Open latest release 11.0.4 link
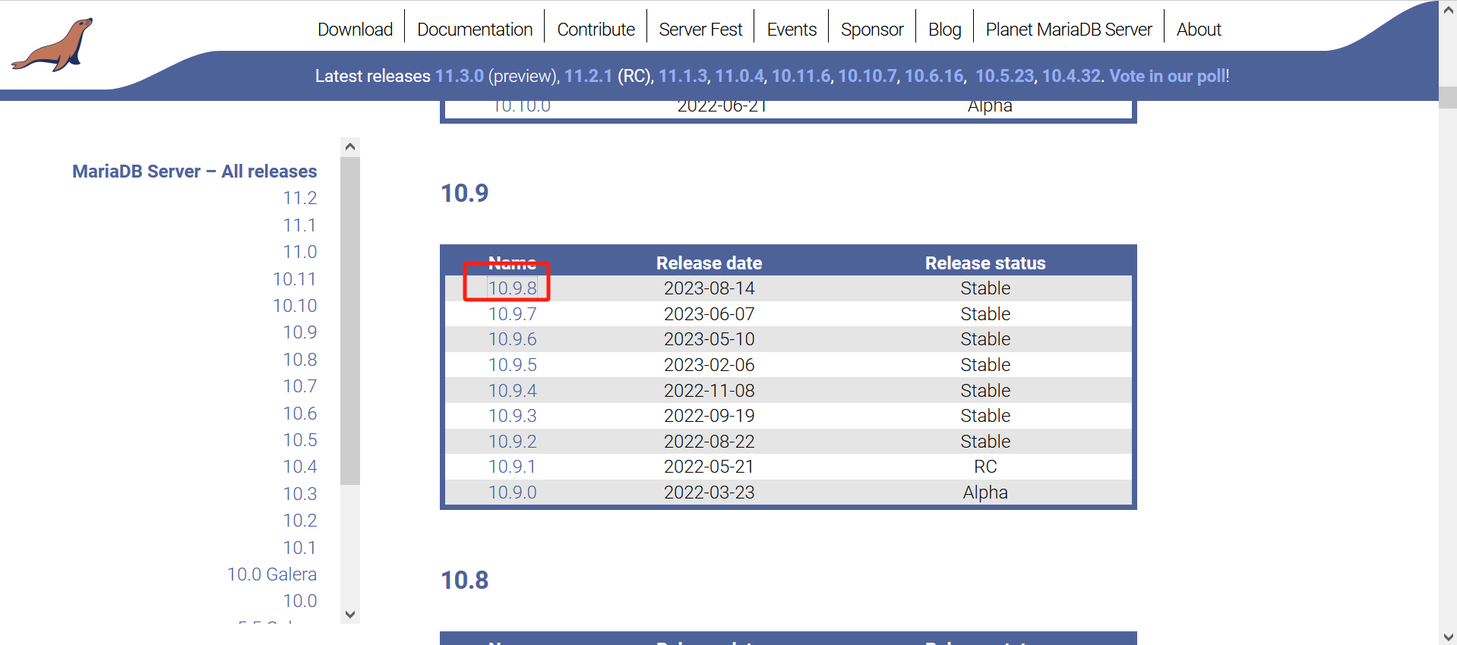The height and width of the screenshot is (645, 1457). click(x=739, y=76)
